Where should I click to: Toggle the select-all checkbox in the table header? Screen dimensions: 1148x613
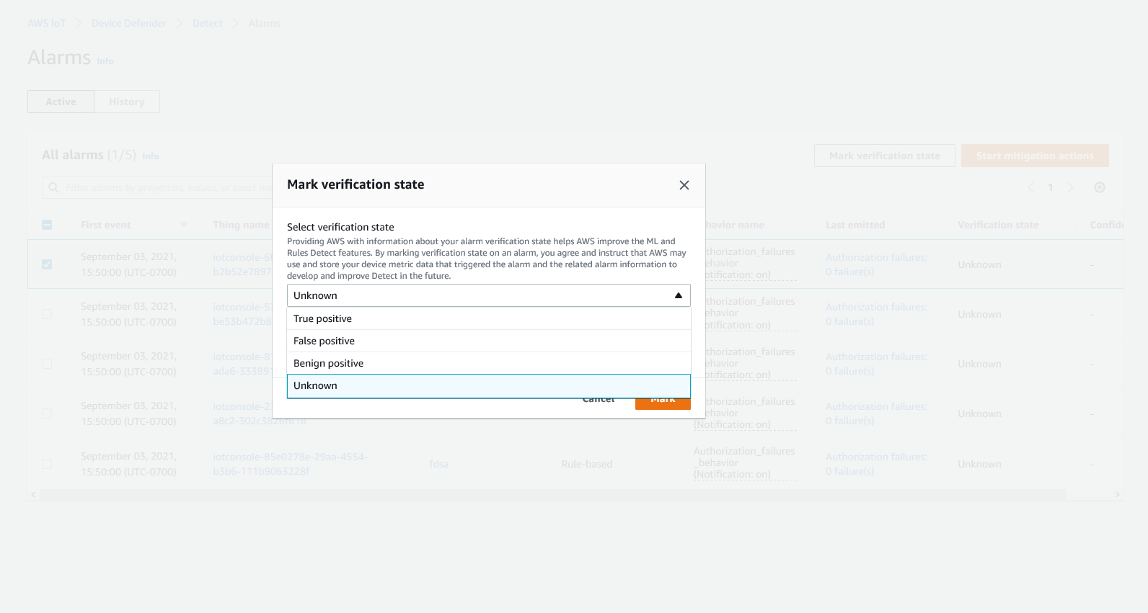tap(47, 224)
